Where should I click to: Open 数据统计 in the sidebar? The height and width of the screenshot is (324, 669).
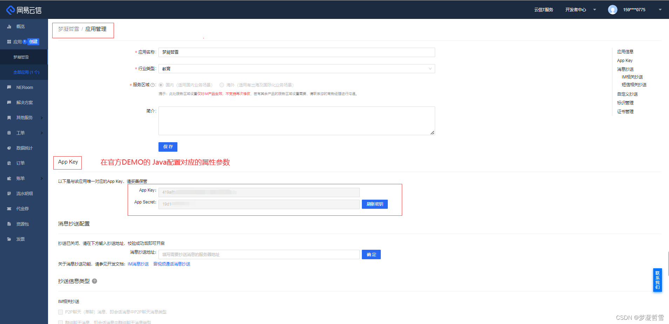[24, 148]
